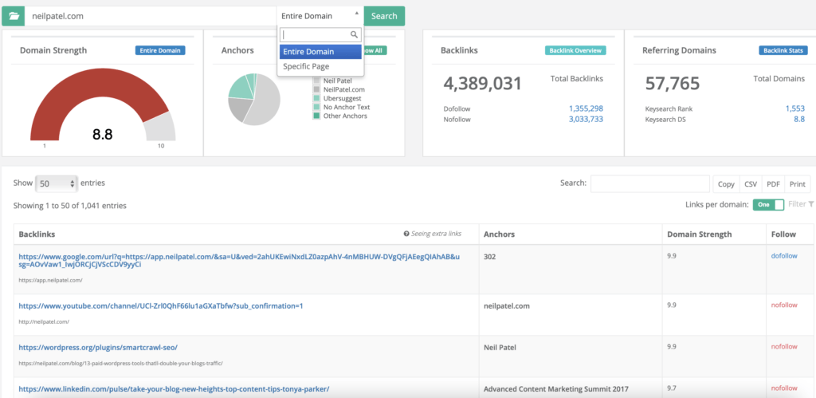Click the Advanced Content Marketing Summit 2017 anchor
This screenshot has height=398, width=816.
point(555,388)
